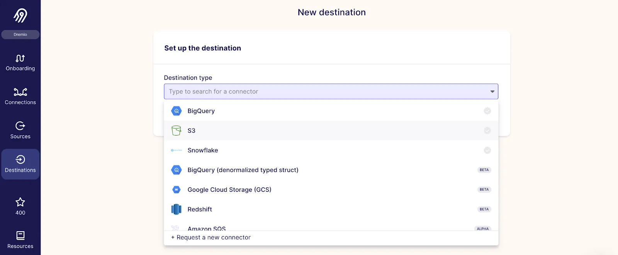Pick BigQuery (denormalized typed struct) option

coord(243,170)
